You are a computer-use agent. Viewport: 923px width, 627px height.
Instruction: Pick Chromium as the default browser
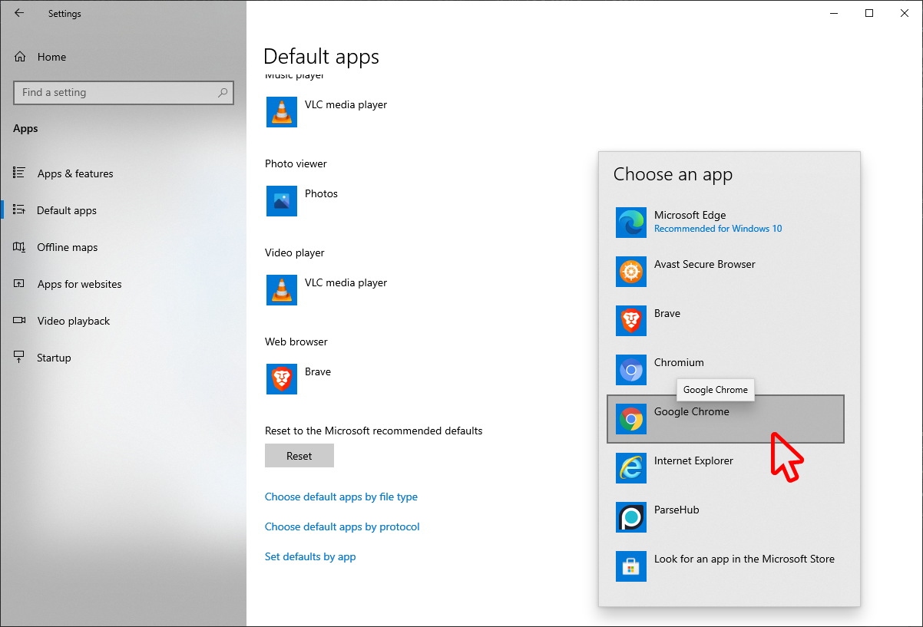pyautogui.click(x=726, y=370)
